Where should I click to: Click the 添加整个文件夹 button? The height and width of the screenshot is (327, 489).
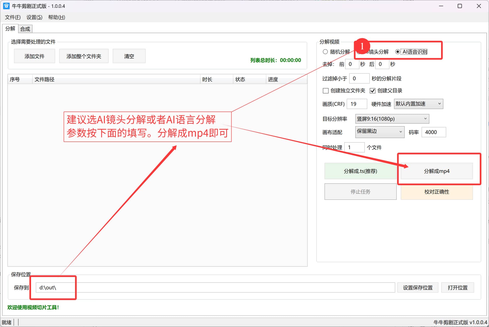coord(84,56)
